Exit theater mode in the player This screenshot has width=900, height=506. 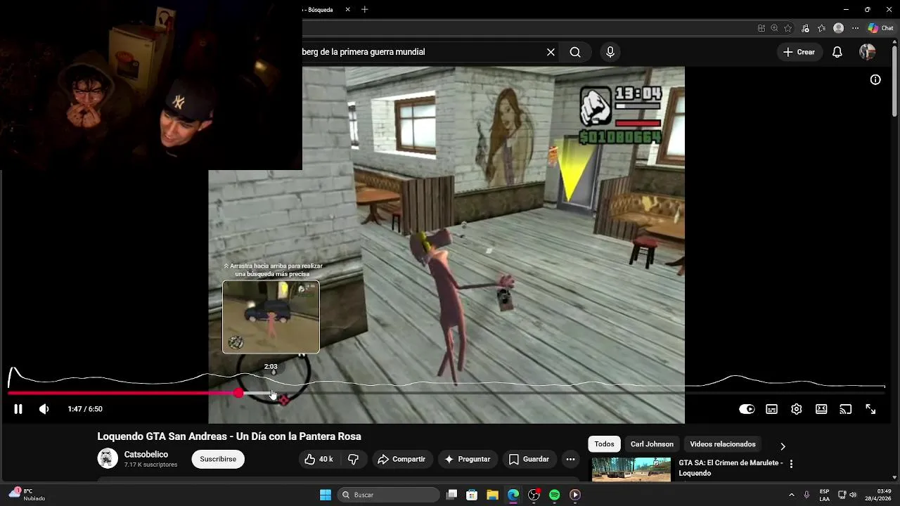821,409
